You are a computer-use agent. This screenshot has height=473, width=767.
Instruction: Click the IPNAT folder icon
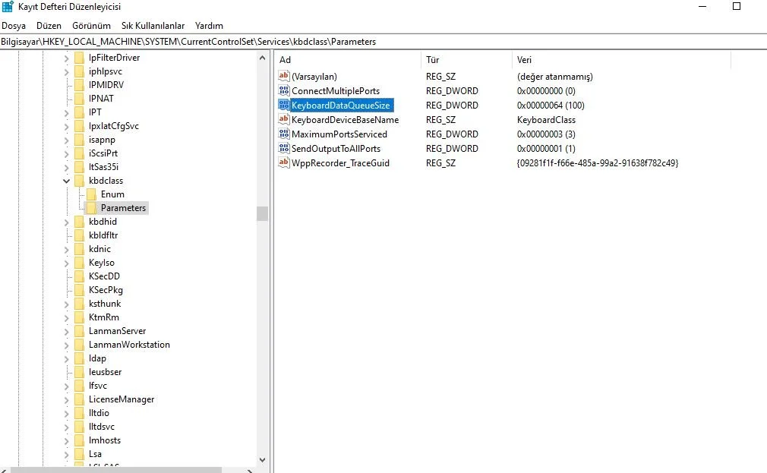[79, 99]
